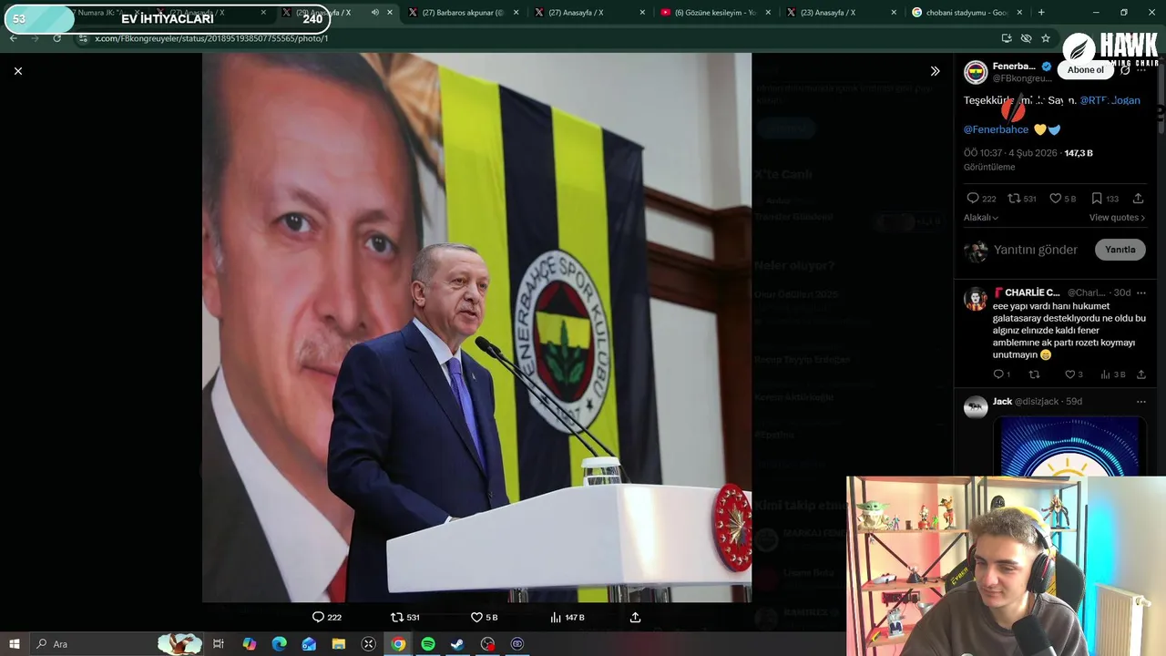Reply to the CHARLIE C. comment

(1001, 374)
